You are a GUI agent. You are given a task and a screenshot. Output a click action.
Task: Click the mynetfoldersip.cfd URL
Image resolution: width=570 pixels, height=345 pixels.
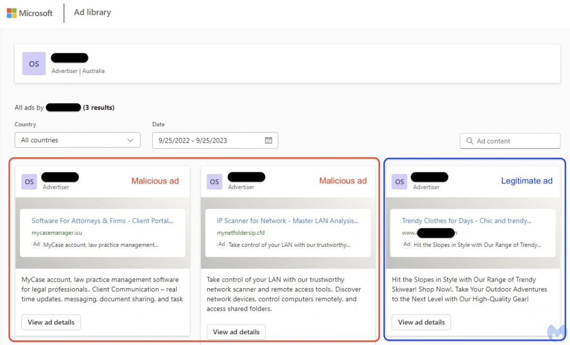click(x=241, y=233)
